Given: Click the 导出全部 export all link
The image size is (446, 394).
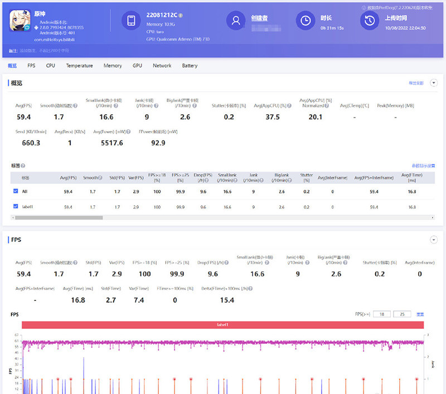Looking at the screenshot, I should (x=416, y=83).
